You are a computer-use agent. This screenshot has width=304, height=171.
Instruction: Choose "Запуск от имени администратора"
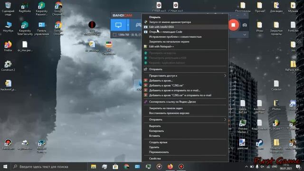(x=185, y=22)
